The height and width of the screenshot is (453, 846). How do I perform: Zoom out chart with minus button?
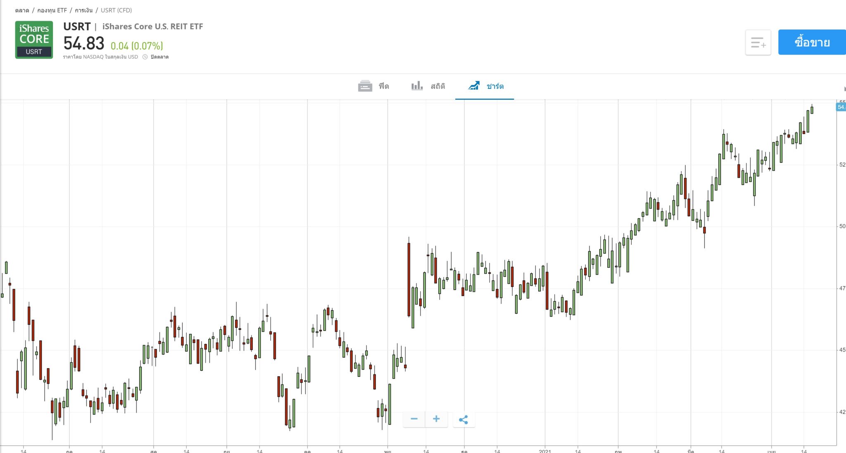point(414,419)
